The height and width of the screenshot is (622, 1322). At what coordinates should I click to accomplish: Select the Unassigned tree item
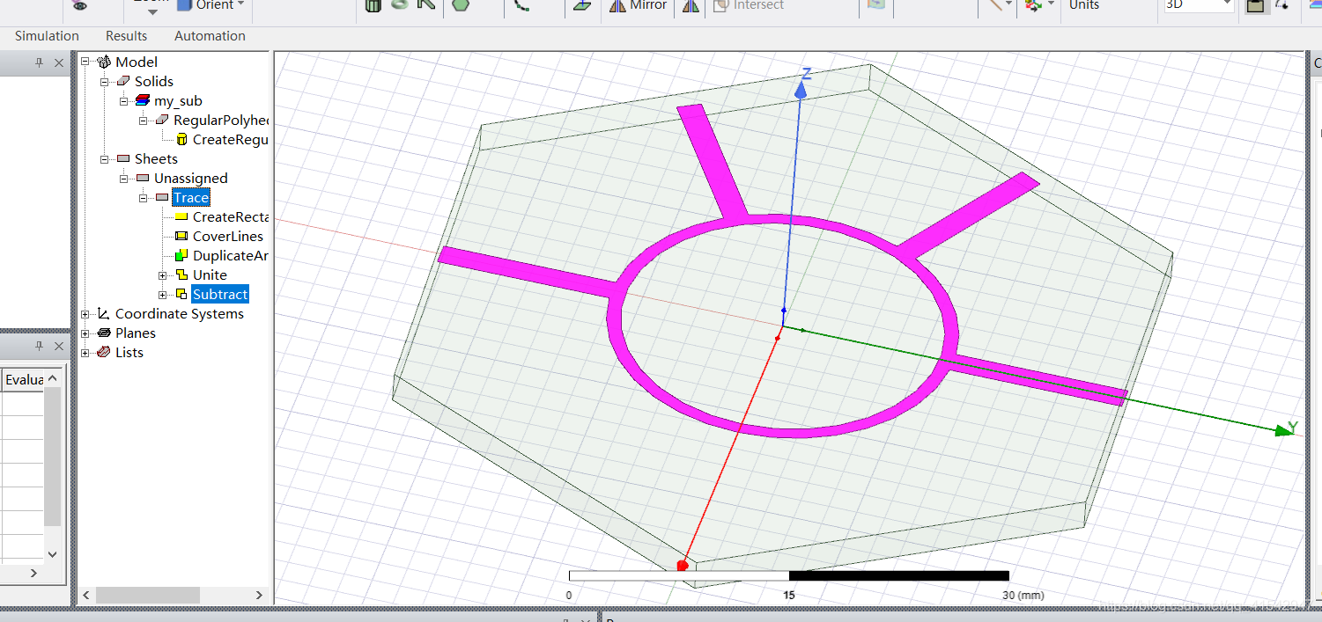[x=191, y=178]
